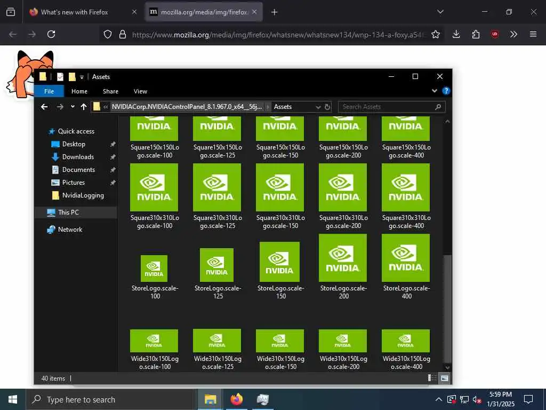The height and width of the screenshot is (410, 546).
Task: Select Wide310x150Logo.scale-400 thumbnail
Action: 406,341
